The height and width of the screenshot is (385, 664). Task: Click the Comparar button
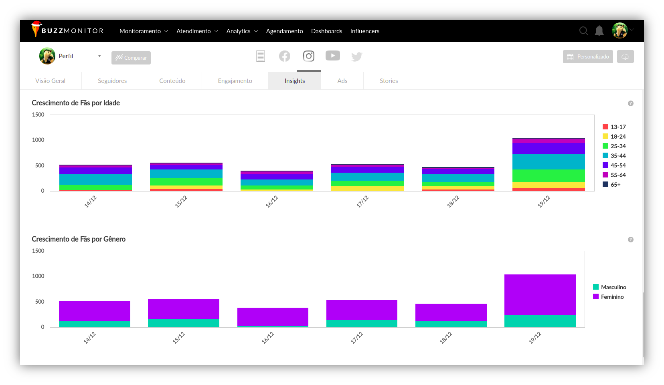point(131,58)
